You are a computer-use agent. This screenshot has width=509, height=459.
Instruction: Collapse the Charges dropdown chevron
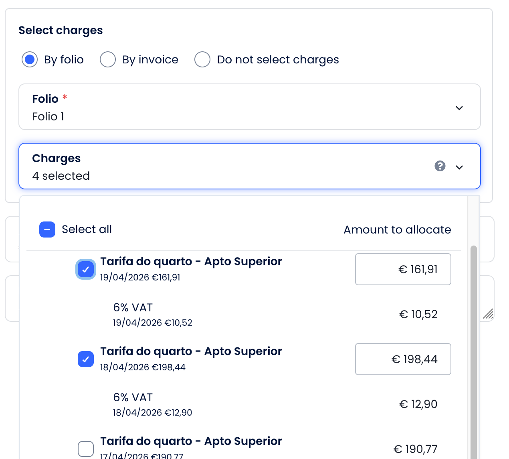(x=459, y=167)
